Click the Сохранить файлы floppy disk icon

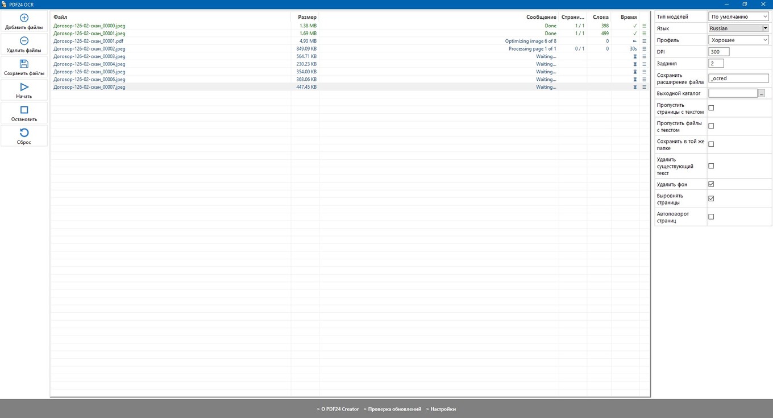(x=24, y=64)
